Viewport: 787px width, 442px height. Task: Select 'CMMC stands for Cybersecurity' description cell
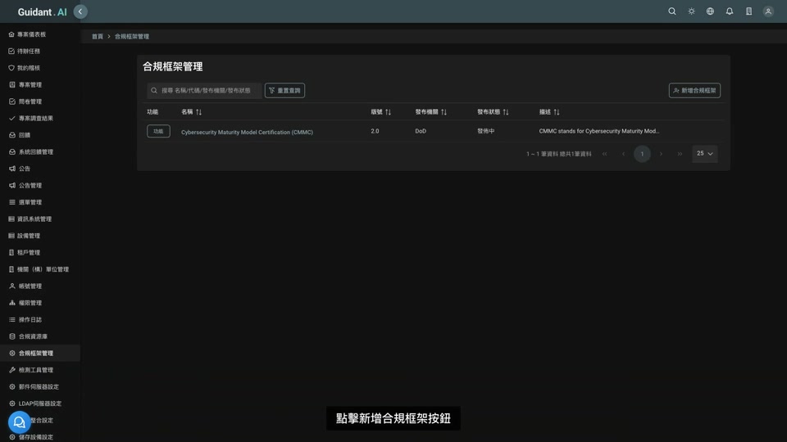point(599,131)
